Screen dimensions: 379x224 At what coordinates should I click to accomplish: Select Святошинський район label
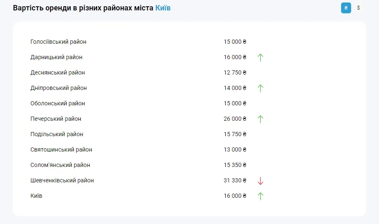point(61,149)
